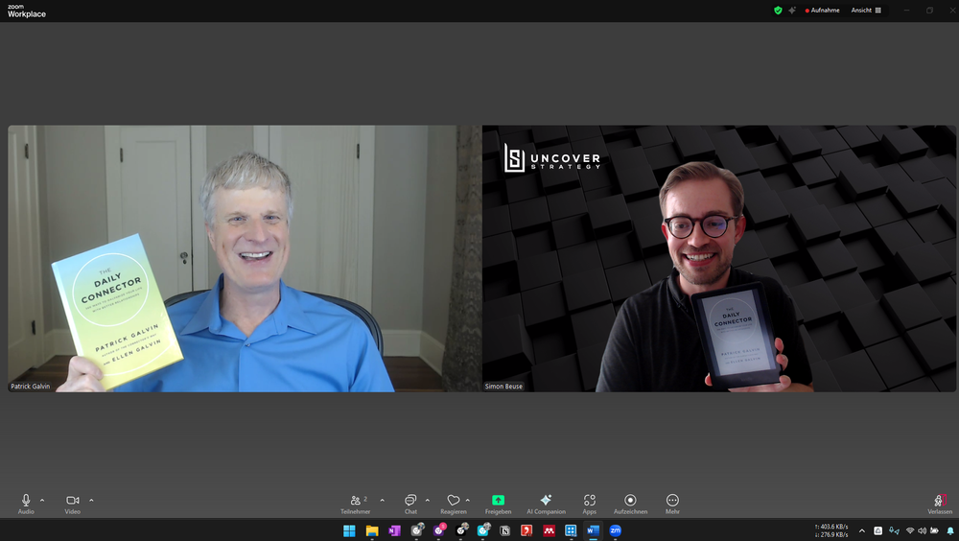This screenshot has height=541, width=959.
Task: Click Verlassen to leave the meeting
Action: click(x=940, y=503)
